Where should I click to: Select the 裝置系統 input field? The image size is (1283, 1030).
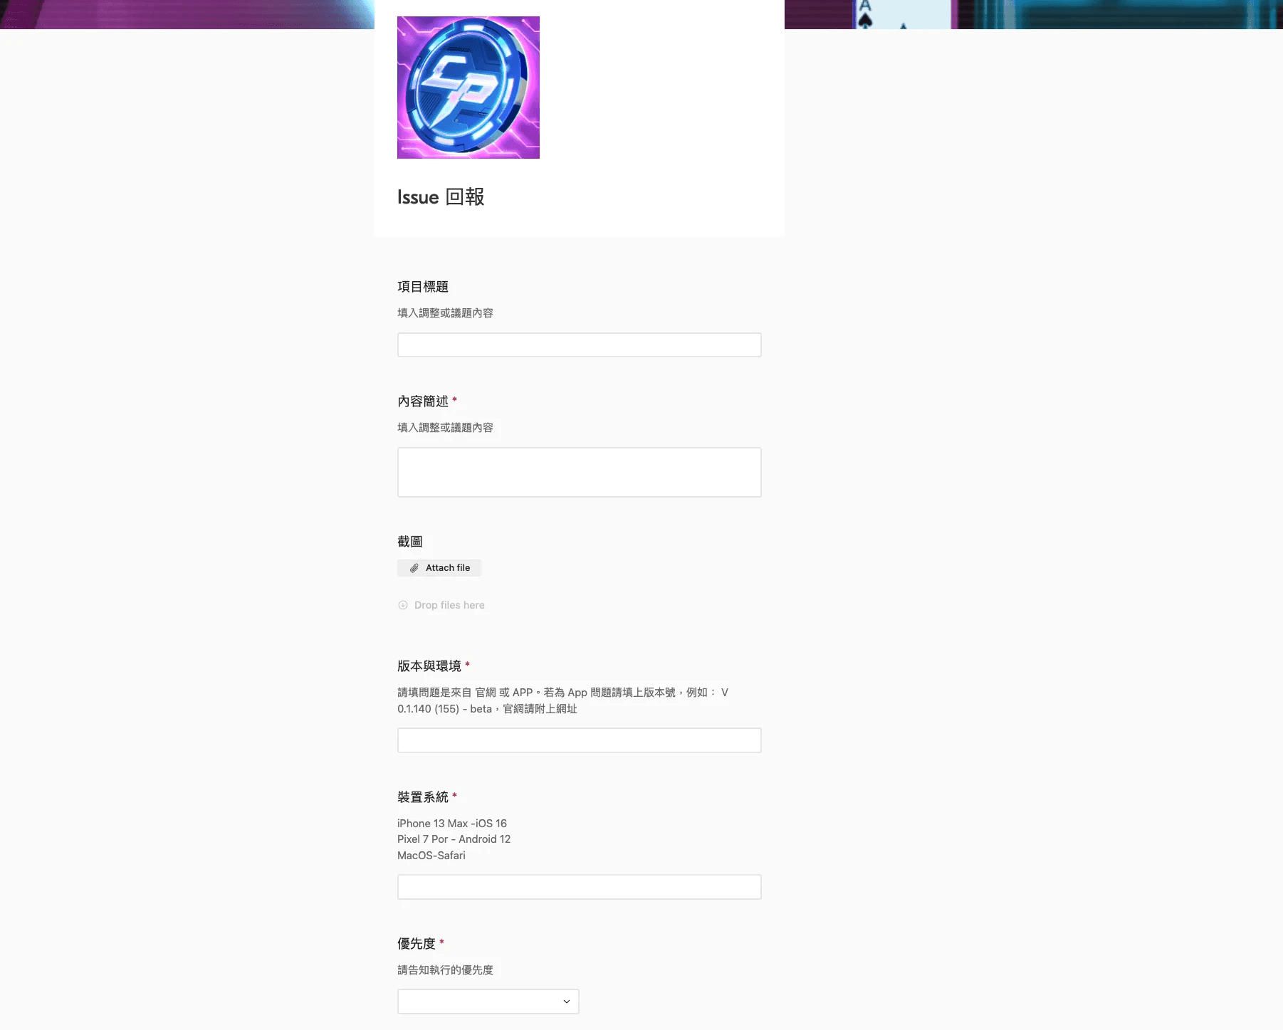(580, 887)
